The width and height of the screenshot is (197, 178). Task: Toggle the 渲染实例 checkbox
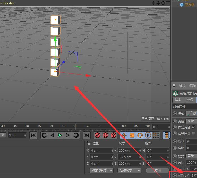[193, 133]
